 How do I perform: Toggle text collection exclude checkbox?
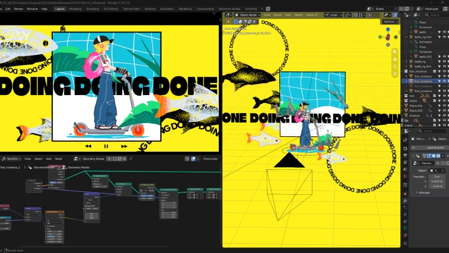435,96
